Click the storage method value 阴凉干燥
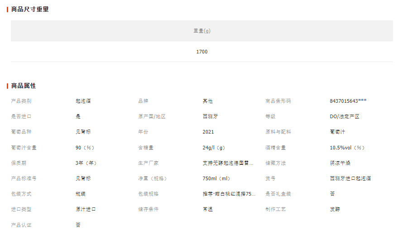Image resolution: width=398 pixels, height=235 pixels. 340,163
